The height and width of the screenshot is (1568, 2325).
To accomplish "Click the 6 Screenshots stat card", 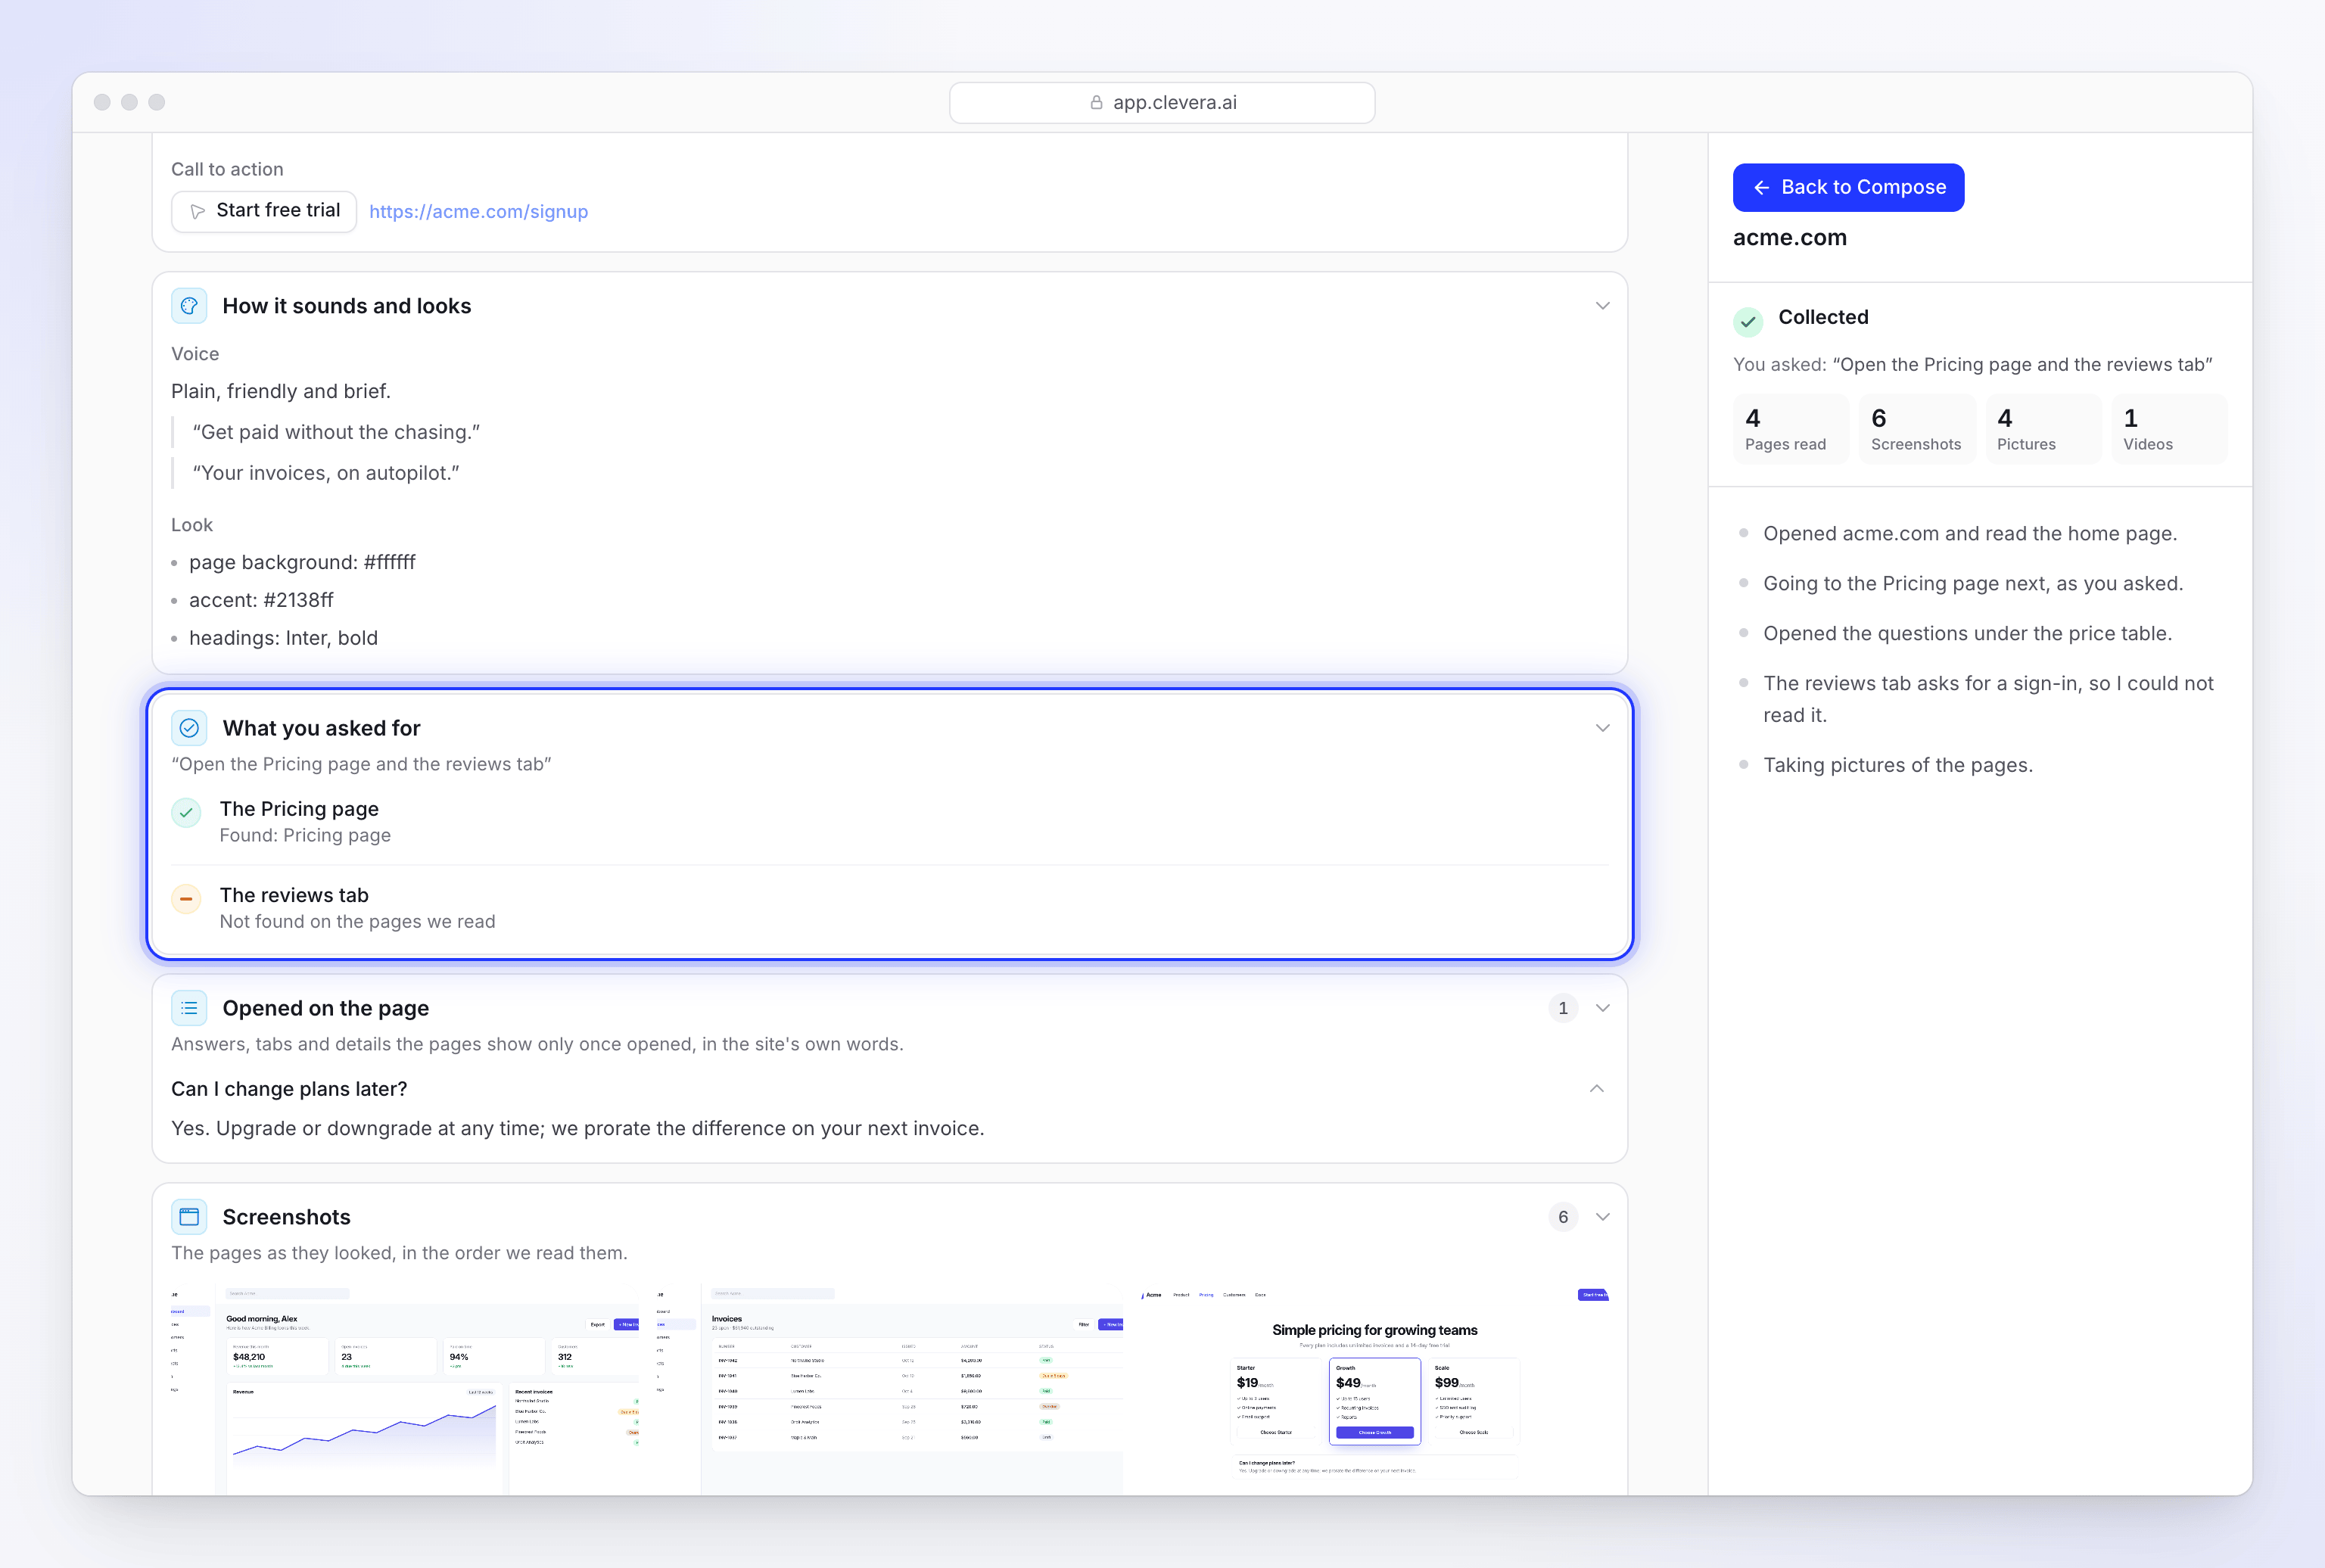I will tap(1917, 429).
